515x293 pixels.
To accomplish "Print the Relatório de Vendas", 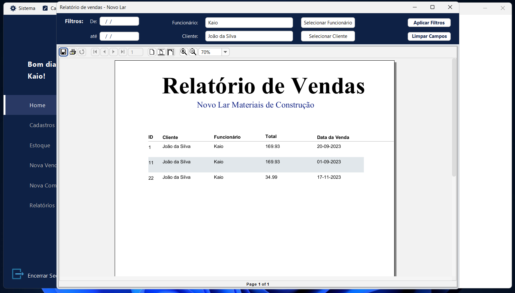I will click(73, 52).
